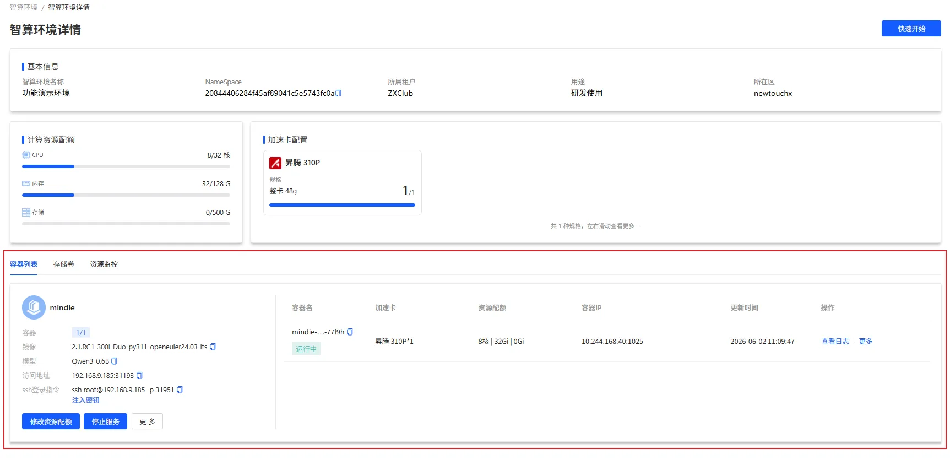Click the 昇腾 310P*1 table cell
Image resolution: width=950 pixels, height=459 pixels.
(394, 341)
